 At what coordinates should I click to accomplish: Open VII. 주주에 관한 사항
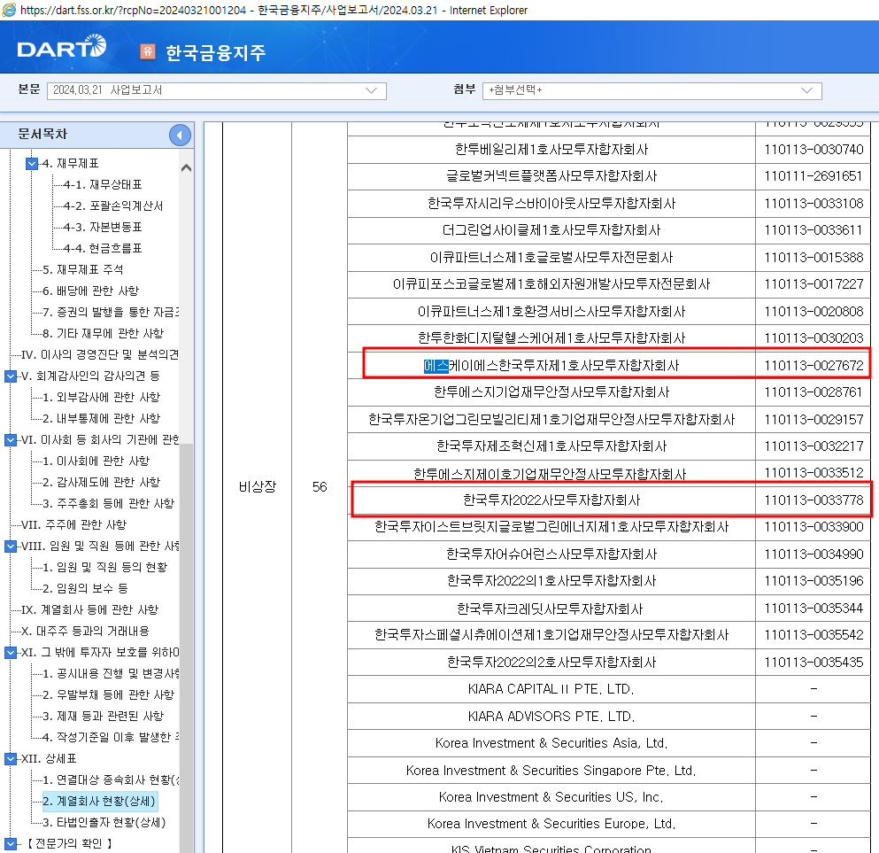pyautogui.click(x=74, y=525)
